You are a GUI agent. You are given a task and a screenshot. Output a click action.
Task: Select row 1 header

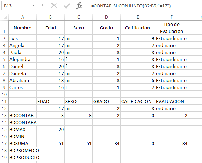pos(4,28)
